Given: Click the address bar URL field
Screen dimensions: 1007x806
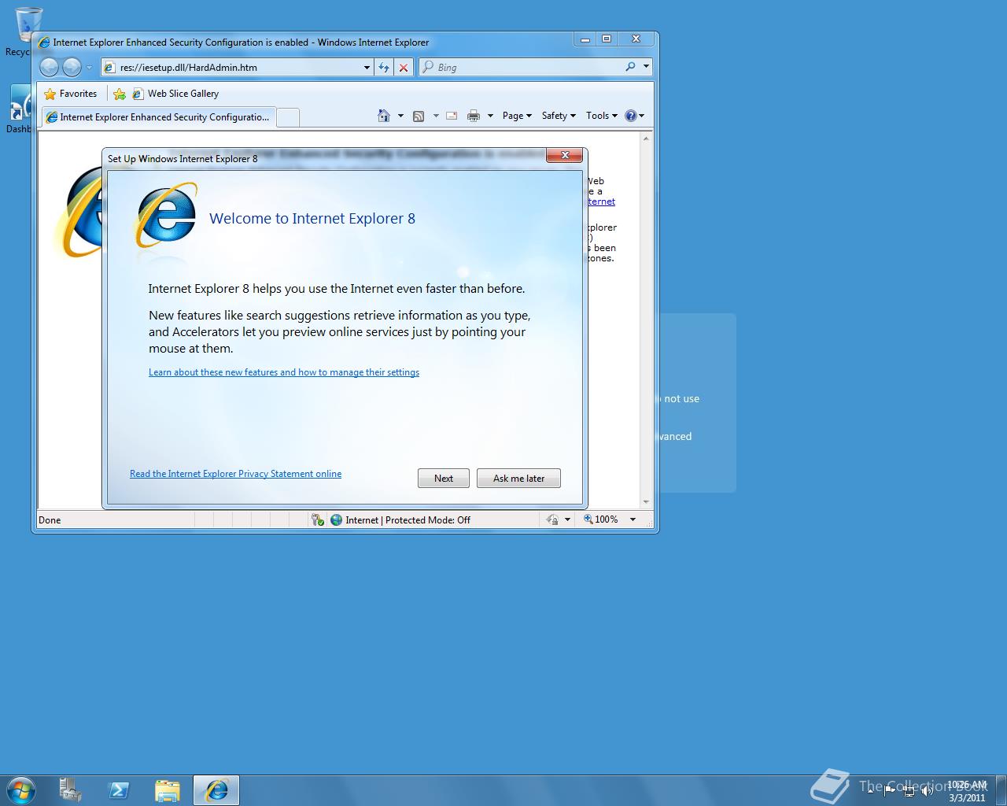Looking at the screenshot, I should 232,68.
